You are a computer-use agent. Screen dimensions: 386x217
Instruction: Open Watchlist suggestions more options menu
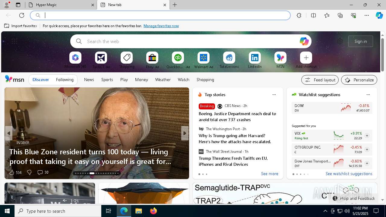point(368,95)
